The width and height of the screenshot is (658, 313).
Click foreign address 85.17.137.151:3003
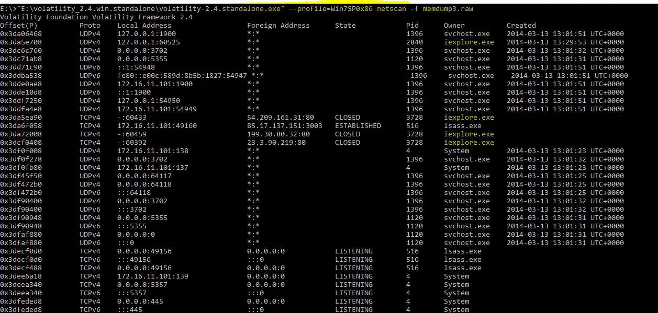coord(285,125)
